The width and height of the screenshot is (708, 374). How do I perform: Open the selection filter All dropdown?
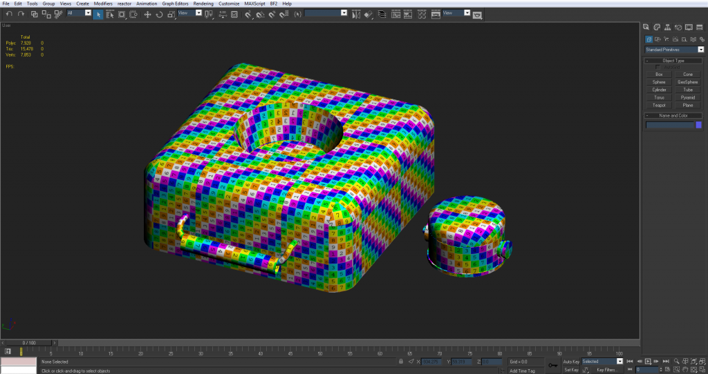pos(79,13)
